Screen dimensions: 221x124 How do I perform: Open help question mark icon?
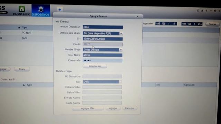click(206, 11)
